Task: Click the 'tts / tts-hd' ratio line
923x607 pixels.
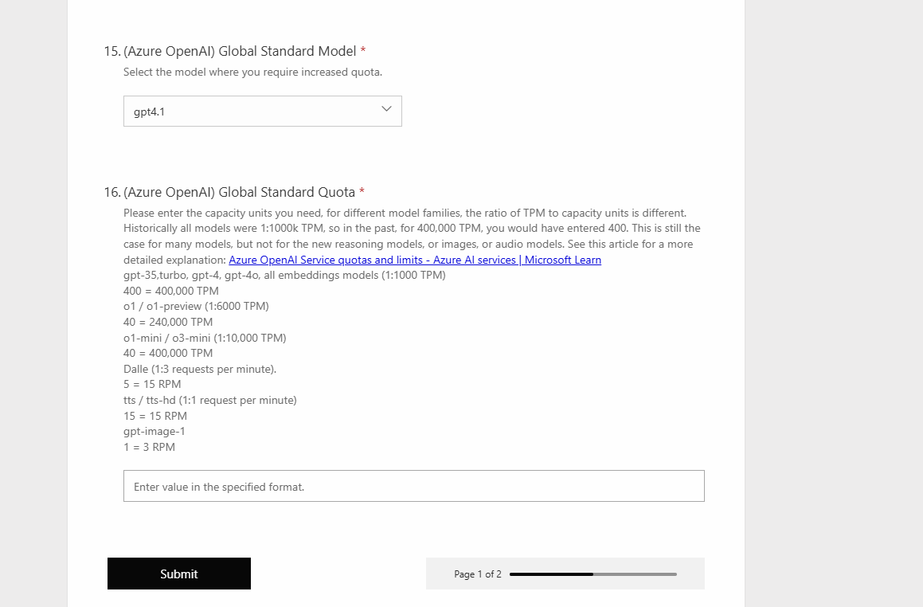Action: tap(210, 401)
